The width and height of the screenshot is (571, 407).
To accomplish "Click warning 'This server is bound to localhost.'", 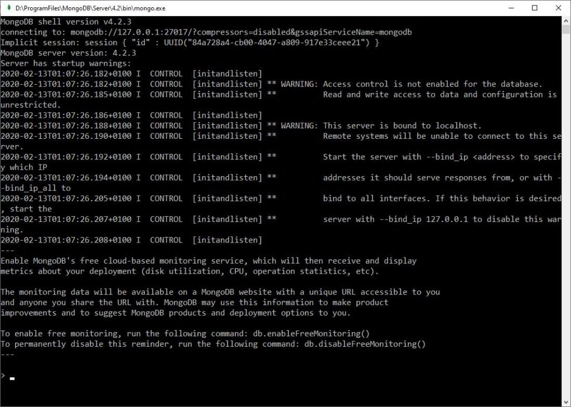I will pyautogui.click(x=402, y=125).
